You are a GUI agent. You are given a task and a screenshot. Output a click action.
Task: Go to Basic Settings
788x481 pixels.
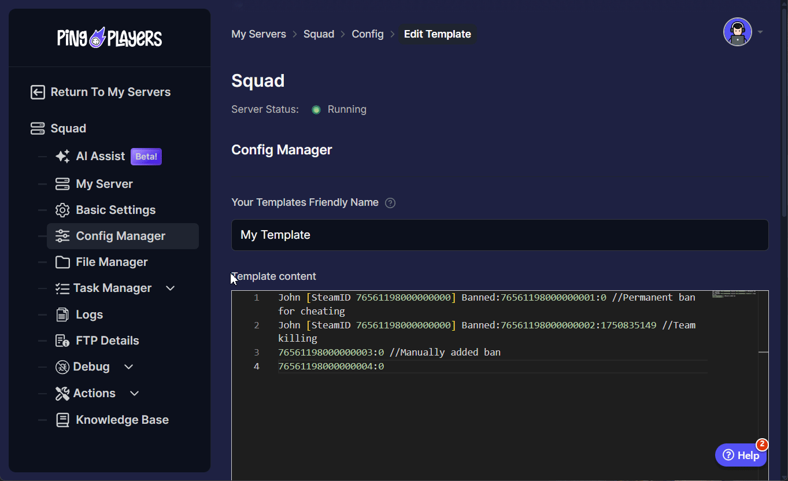tap(116, 210)
